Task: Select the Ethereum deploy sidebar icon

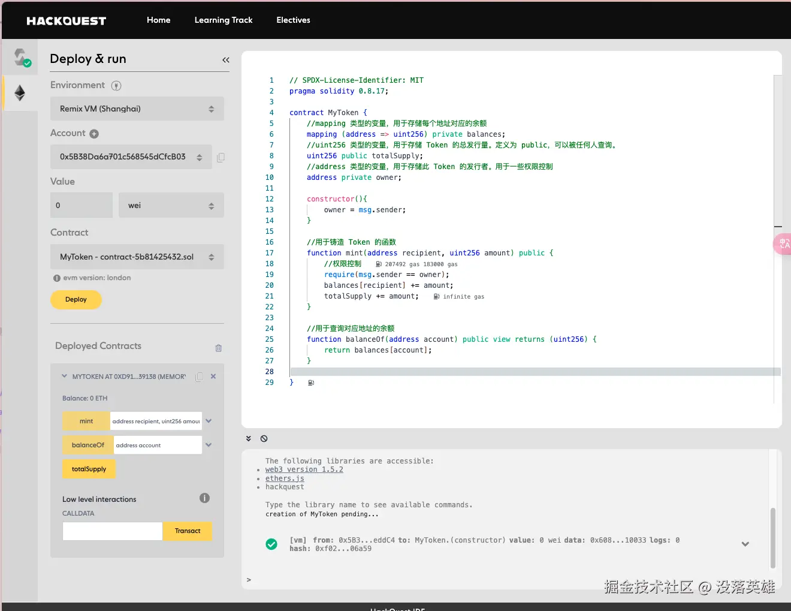Action: coord(20,93)
